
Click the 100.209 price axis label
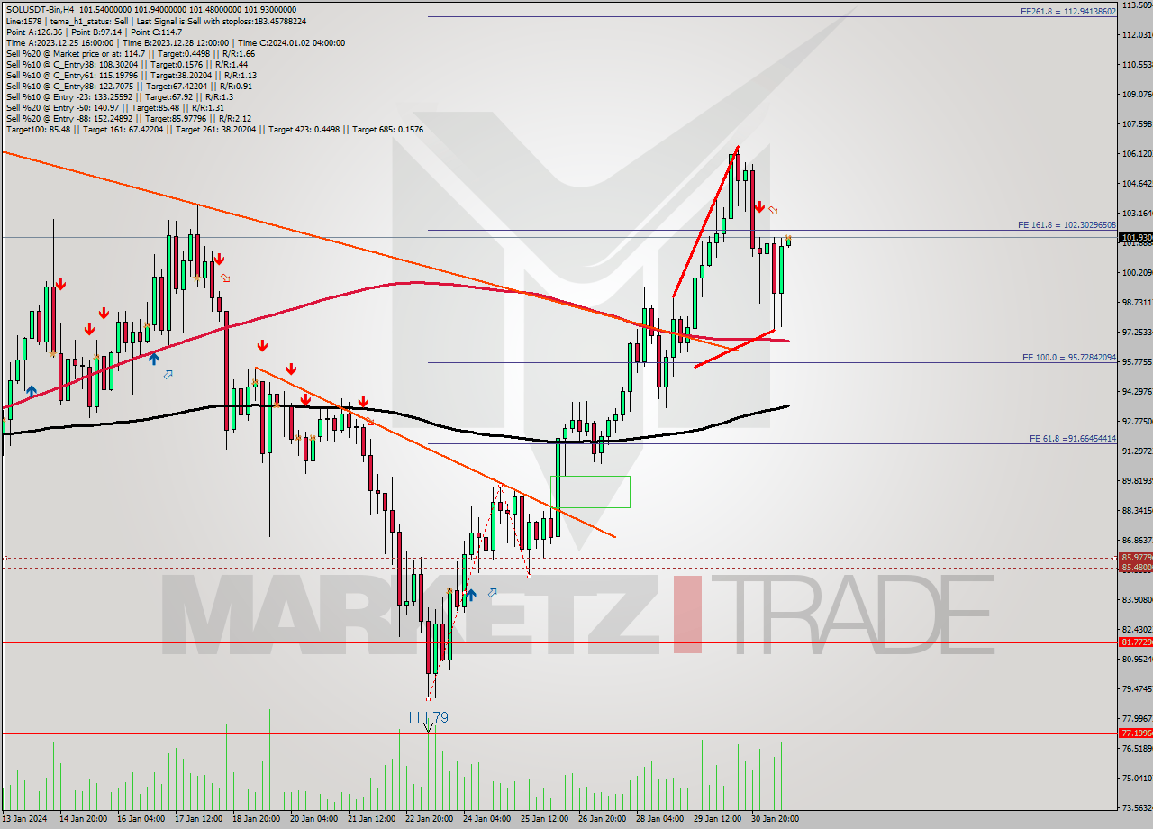click(x=1136, y=272)
